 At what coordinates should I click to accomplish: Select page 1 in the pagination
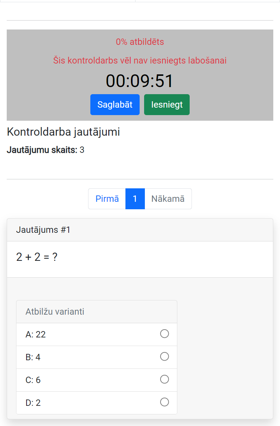[x=135, y=199]
